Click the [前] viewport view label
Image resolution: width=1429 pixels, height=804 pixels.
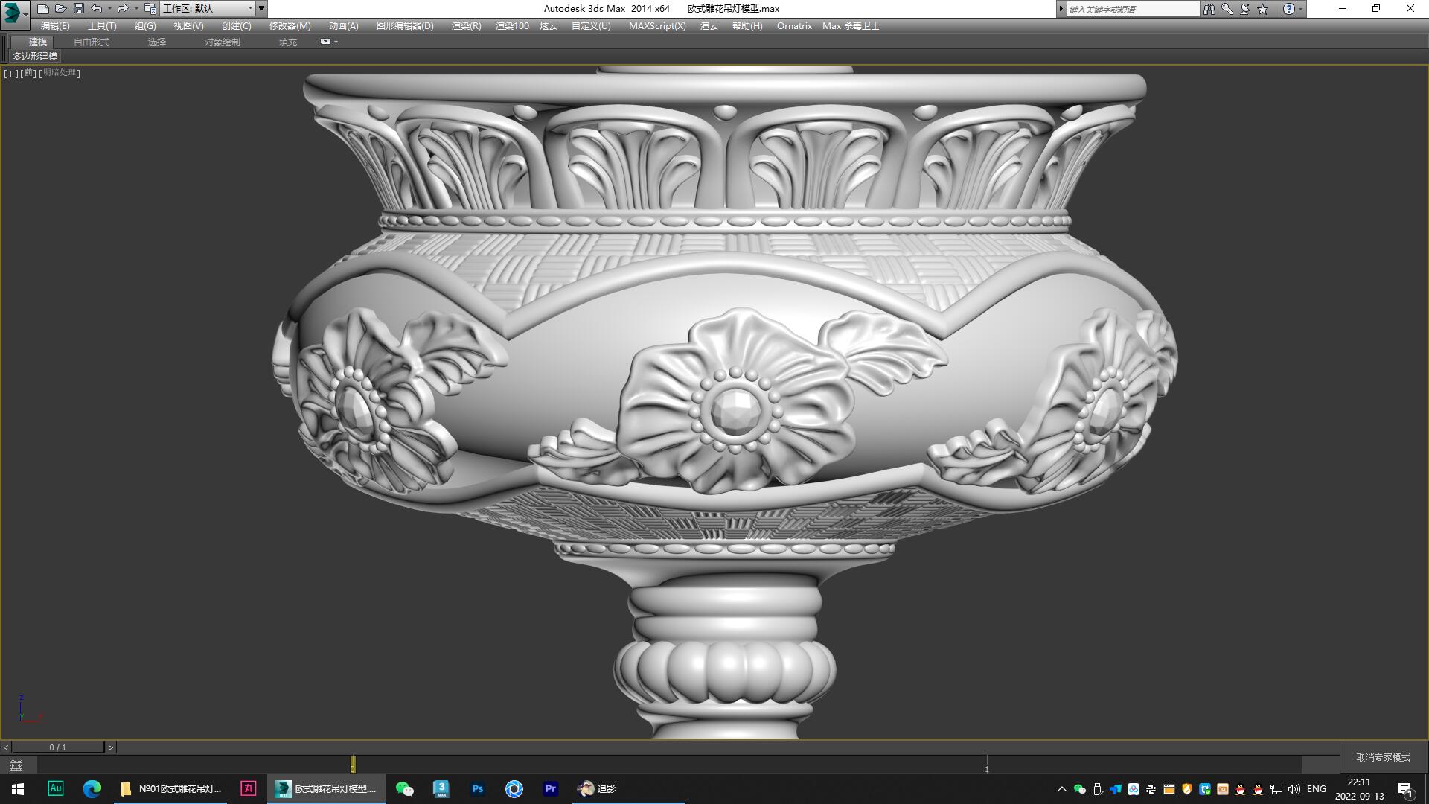tap(27, 73)
